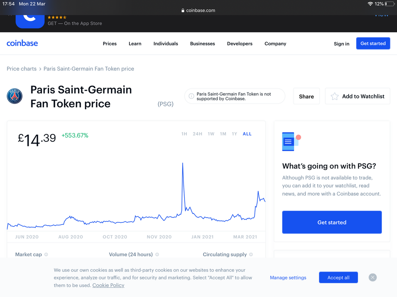Select the 24H chart range

[x=198, y=134]
